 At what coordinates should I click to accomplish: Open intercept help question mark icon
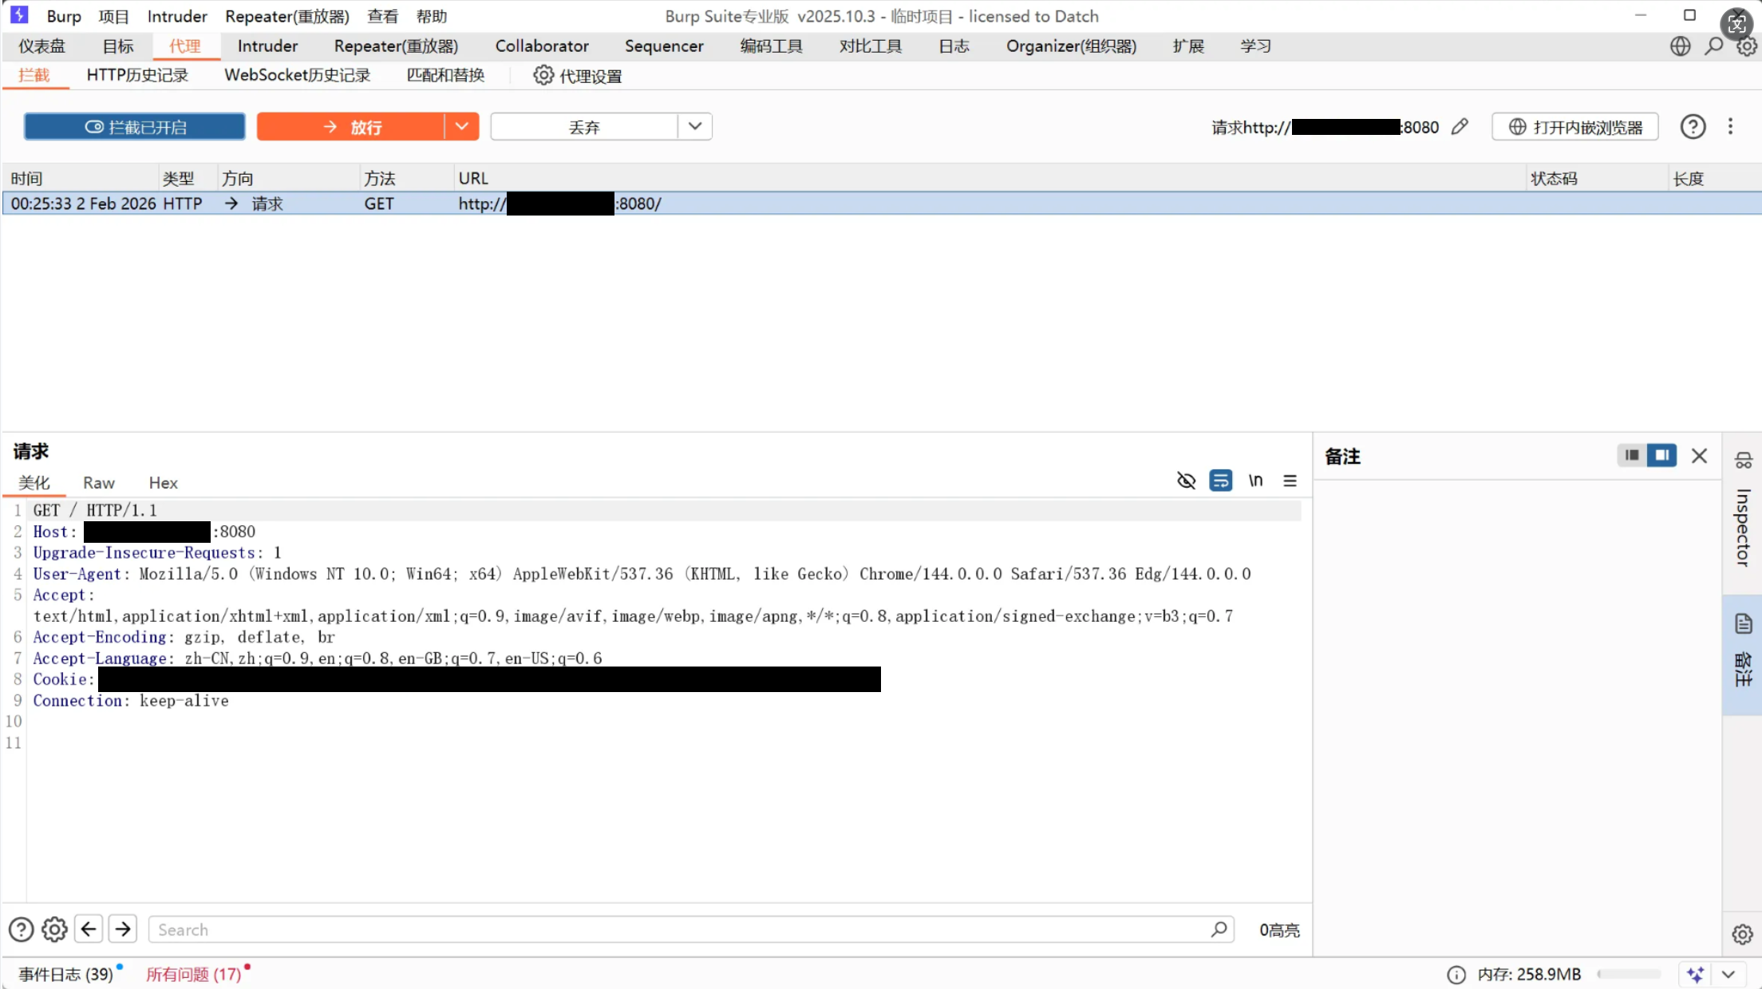point(1693,127)
